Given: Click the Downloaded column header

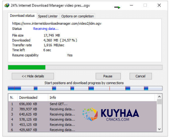Looking at the screenshot, I should [x=32, y=98].
